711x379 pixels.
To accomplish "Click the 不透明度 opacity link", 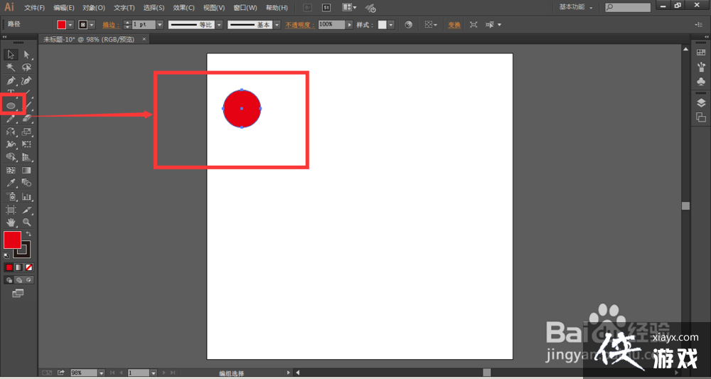I will (300, 25).
